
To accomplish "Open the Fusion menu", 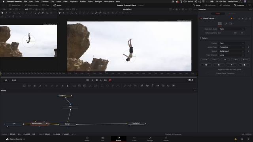I will click(x=83, y=2).
